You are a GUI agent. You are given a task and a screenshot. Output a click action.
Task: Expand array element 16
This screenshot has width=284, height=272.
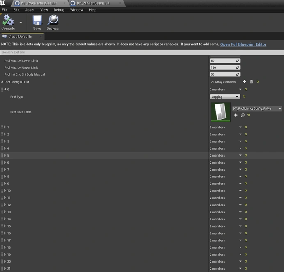(5, 233)
